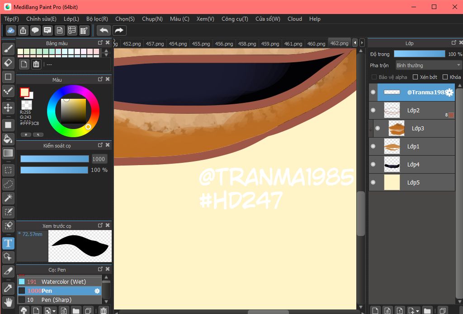Select the Move tool
Viewport: 463px width, 314px height.
coord(8,108)
